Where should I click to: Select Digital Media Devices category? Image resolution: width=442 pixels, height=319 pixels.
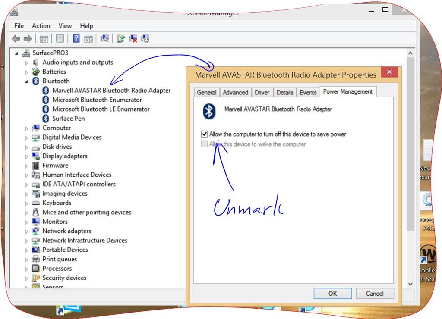[72, 138]
